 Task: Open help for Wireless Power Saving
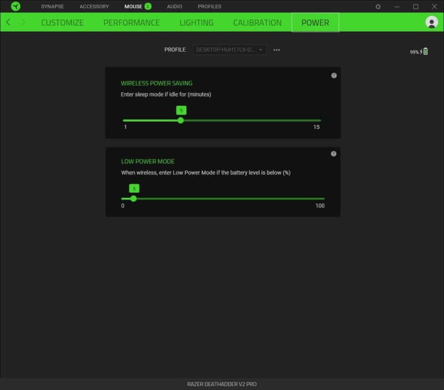tap(334, 76)
